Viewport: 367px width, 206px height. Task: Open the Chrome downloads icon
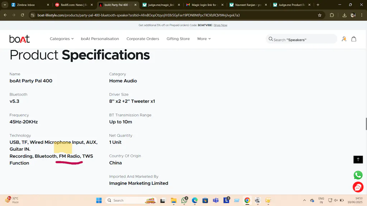click(x=344, y=15)
